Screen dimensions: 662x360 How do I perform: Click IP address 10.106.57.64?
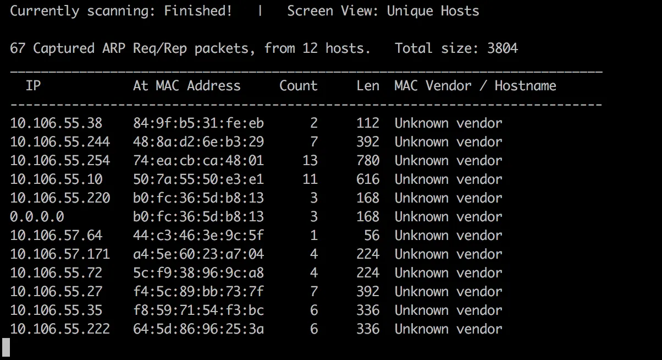click(x=56, y=235)
